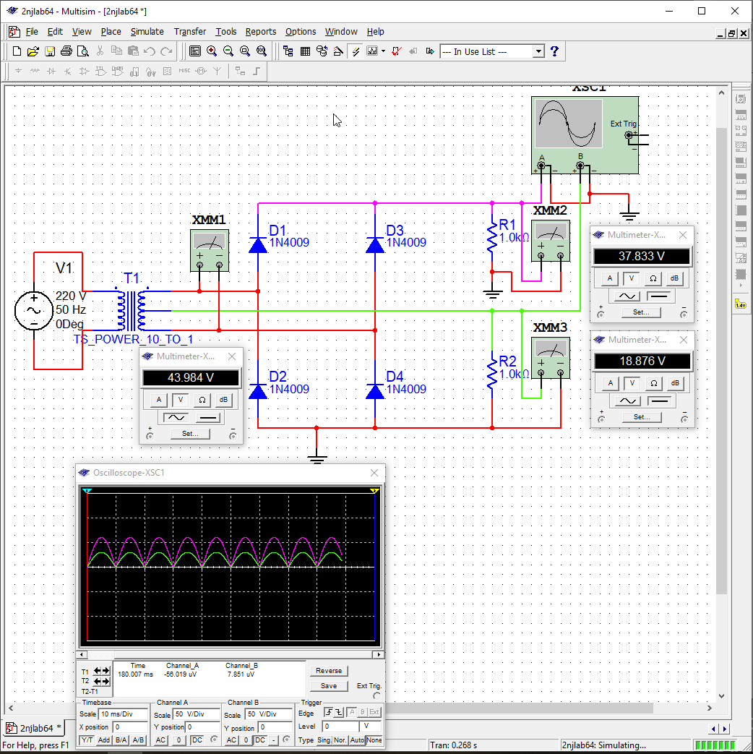Set 43.984 V multimeter to DC measurement

pyautogui.click(x=207, y=417)
